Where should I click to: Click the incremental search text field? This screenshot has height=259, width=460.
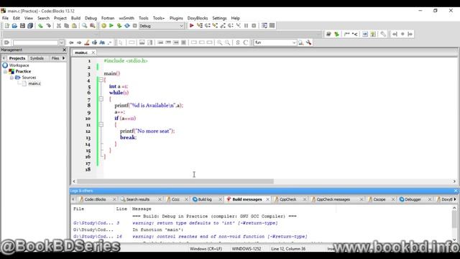(x=35, y=42)
